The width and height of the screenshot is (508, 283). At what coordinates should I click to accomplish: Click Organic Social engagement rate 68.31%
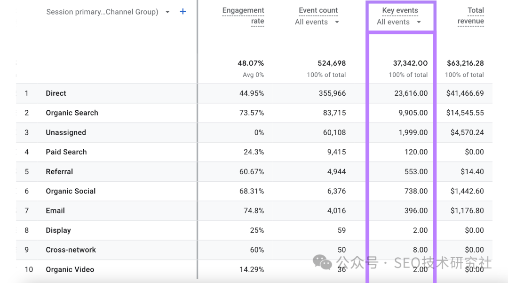252,191
